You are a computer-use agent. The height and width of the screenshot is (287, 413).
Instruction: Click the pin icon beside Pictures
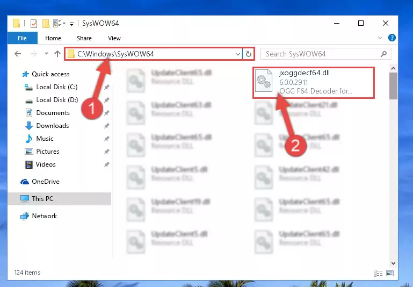pyautogui.click(x=107, y=152)
